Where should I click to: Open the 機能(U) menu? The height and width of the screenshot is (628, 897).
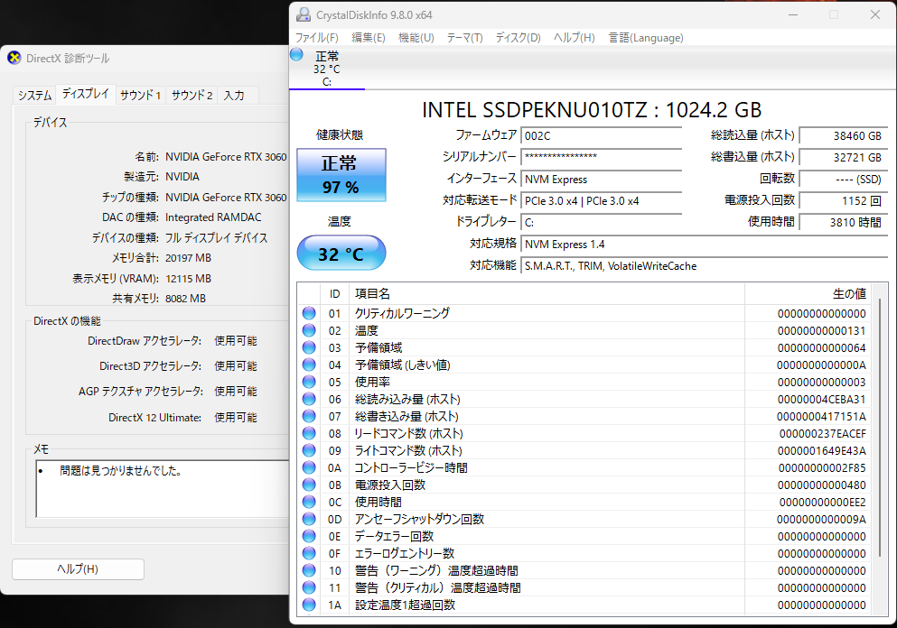(416, 38)
